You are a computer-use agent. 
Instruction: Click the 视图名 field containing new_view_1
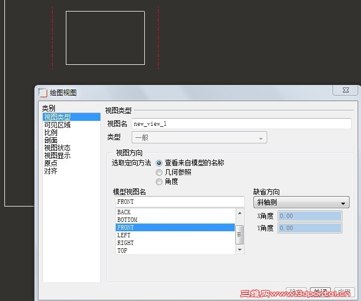tap(241, 124)
